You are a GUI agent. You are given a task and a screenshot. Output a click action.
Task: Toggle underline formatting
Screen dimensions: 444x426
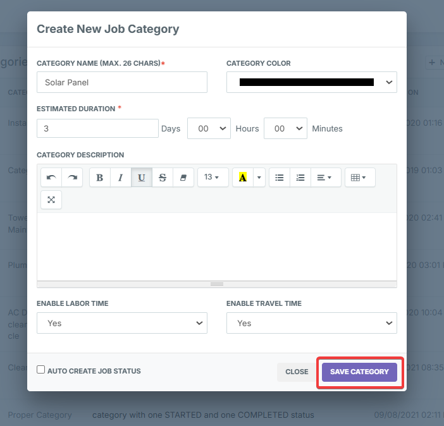[x=142, y=178]
